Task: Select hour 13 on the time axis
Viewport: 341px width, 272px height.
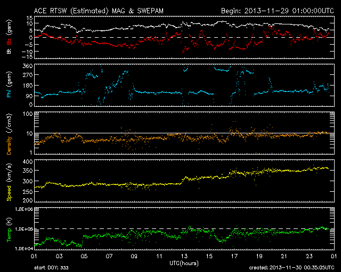Action: (x=183, y=256)
